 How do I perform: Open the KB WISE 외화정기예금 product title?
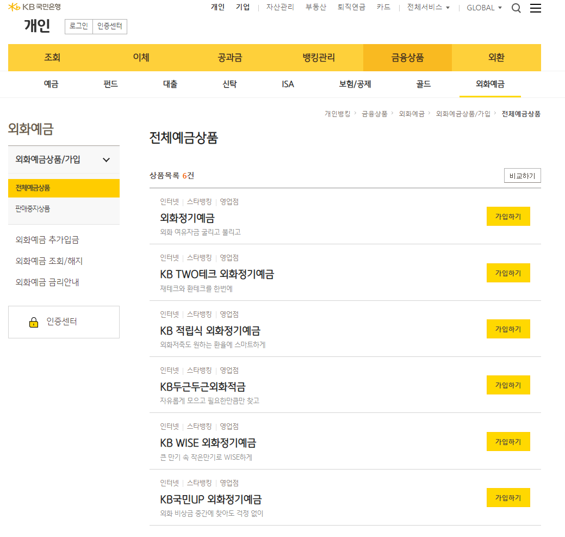click(208, 443)
